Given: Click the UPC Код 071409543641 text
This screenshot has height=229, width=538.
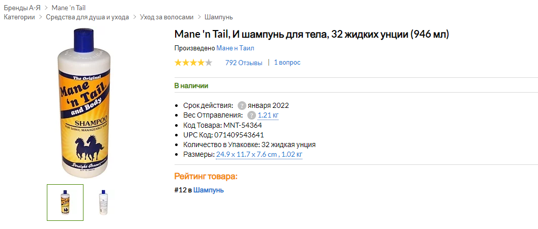Looking at the screenshot, I should 223,135.
